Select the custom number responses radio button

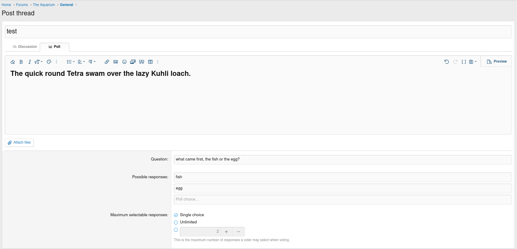176,230
